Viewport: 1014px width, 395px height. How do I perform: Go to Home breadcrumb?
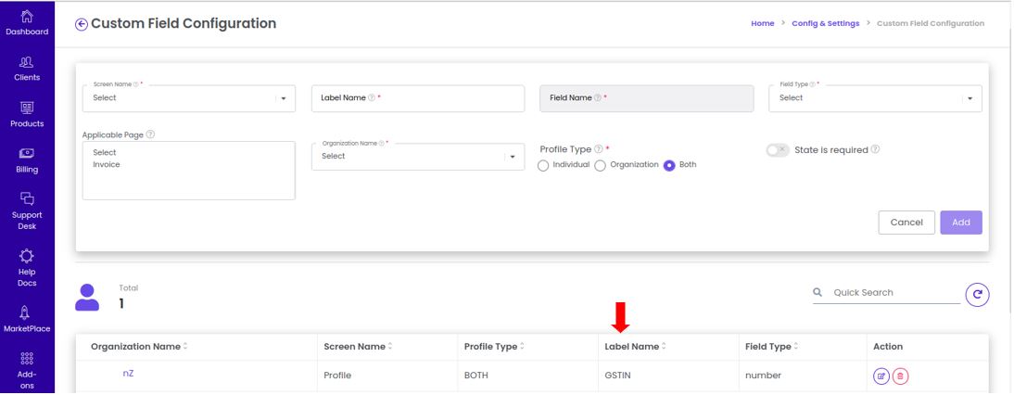763,23
